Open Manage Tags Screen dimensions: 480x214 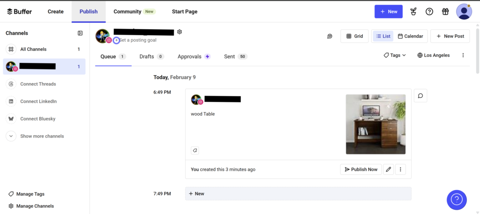tap(27, 194)
